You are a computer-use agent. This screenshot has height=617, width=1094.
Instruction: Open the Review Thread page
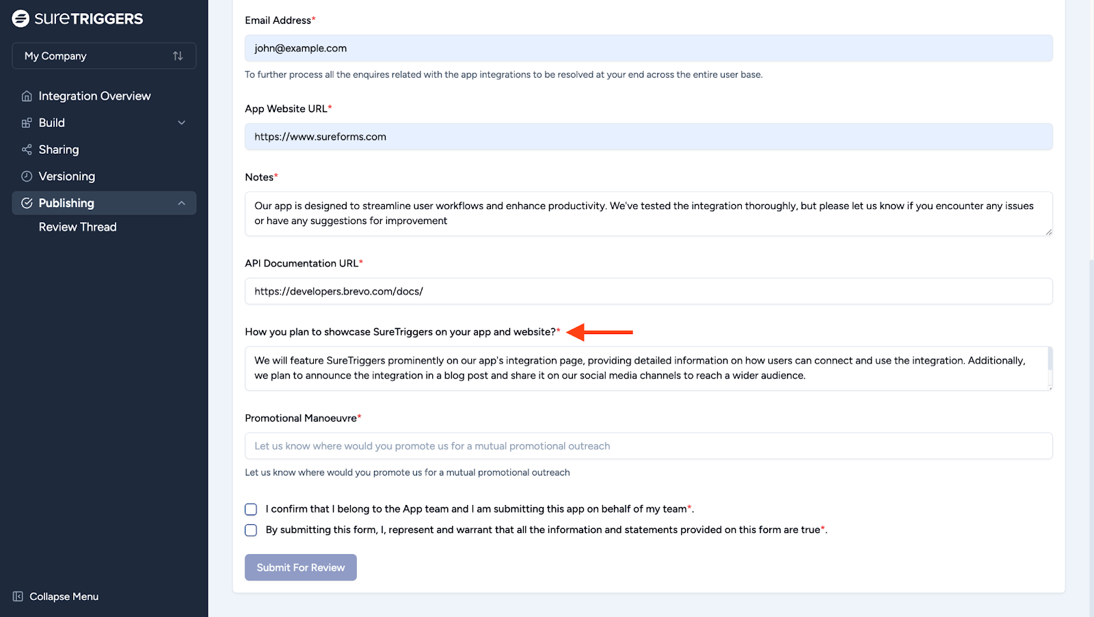point(77,226)
